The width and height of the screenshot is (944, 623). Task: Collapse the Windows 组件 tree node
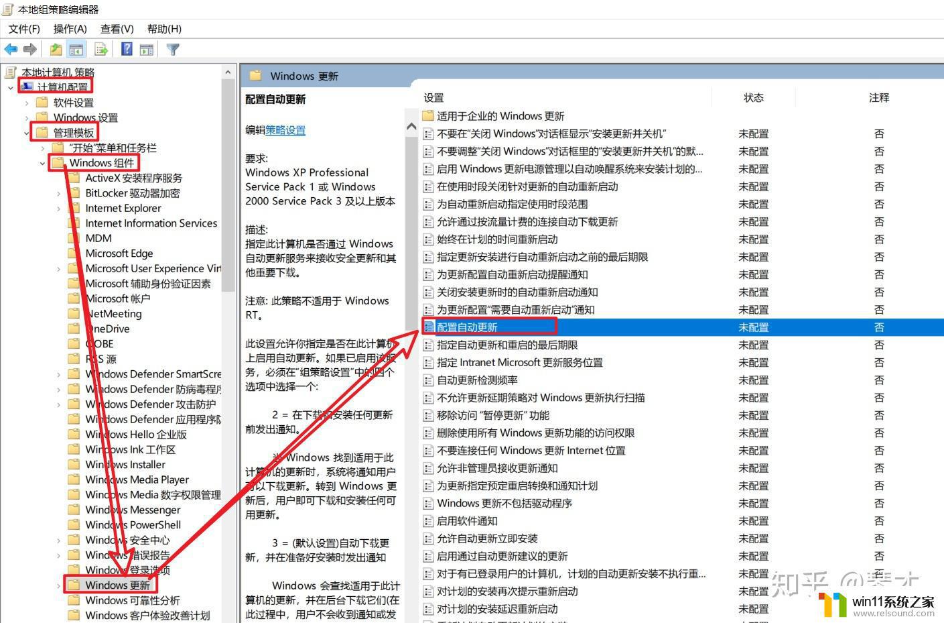coord(43,163)
